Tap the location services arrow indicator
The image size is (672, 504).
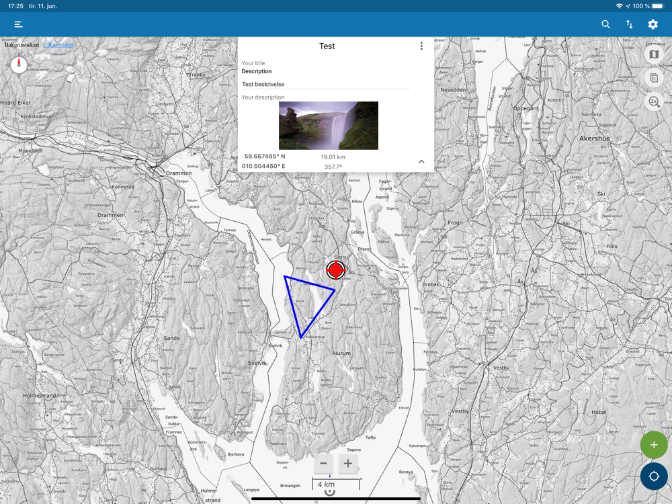628,6
